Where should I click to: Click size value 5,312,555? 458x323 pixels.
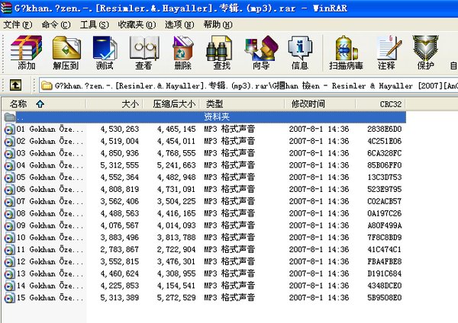(120, 165)
